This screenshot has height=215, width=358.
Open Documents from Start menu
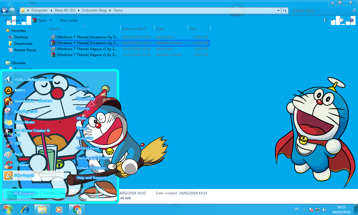[x=86, y=99]
